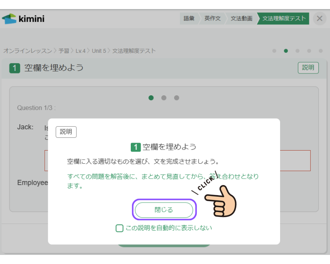Jump to the third question indicator dot
This screenshot has height=264, width=330.
pos(177,98)
